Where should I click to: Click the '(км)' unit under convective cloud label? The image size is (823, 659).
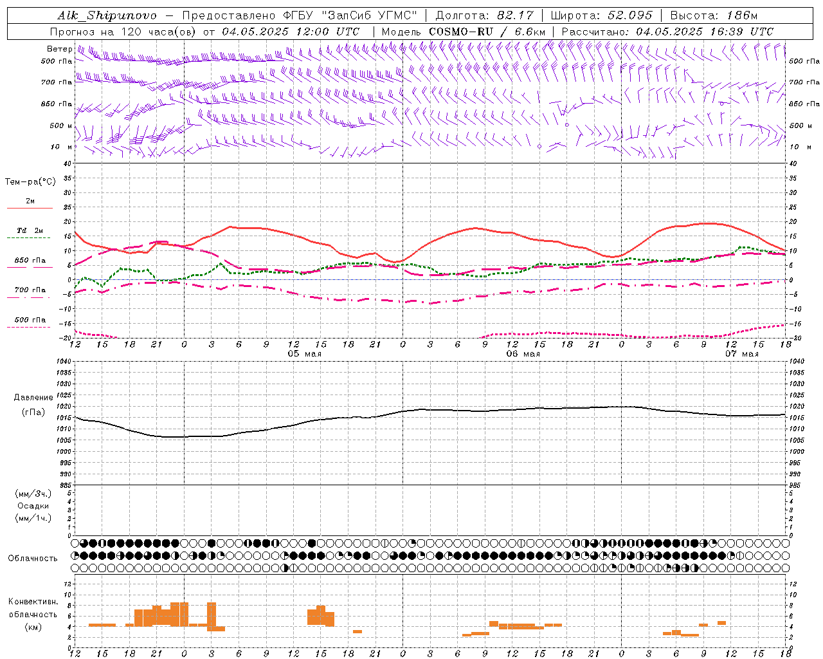(x=33, y=627)
